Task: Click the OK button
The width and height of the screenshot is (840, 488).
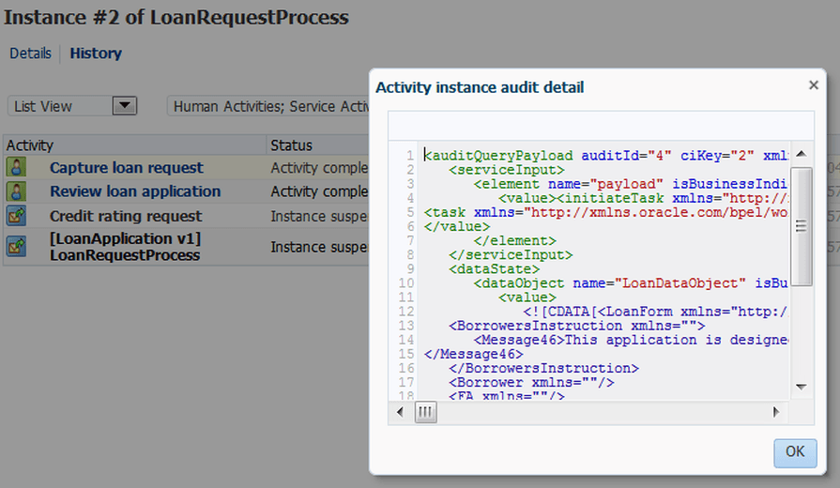Action: pos(795,452)
